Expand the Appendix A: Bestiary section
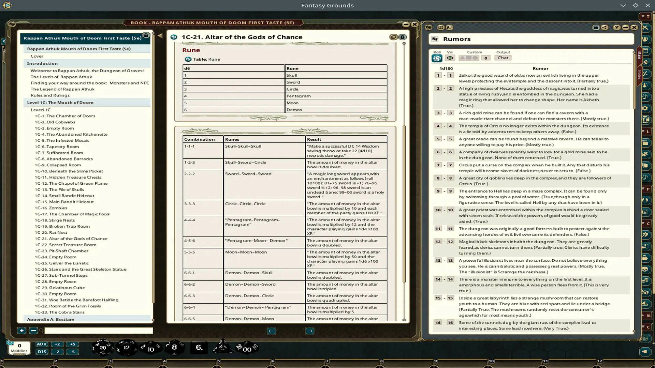Screen dimensions: 655x368 (51, 319)
